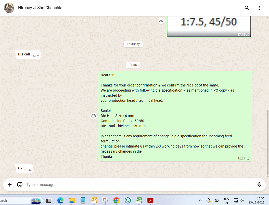Open Nirbhay Ji Shri Chanchla profile picture
The width and height of the screenshot is (269, 205).
(x=9, y=8)
